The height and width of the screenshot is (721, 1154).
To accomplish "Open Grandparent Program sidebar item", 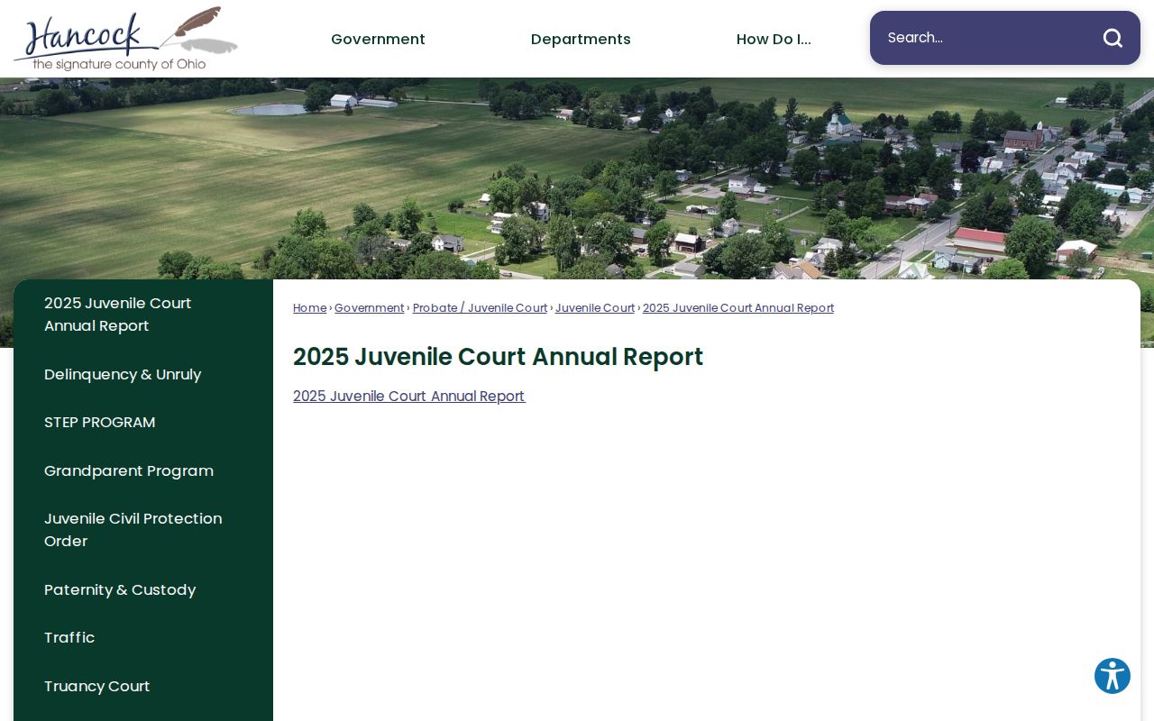I will tap(143, 470).
